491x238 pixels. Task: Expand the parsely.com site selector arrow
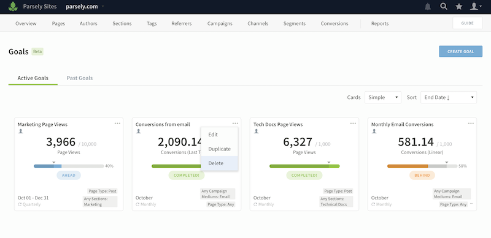pos(103,7)
